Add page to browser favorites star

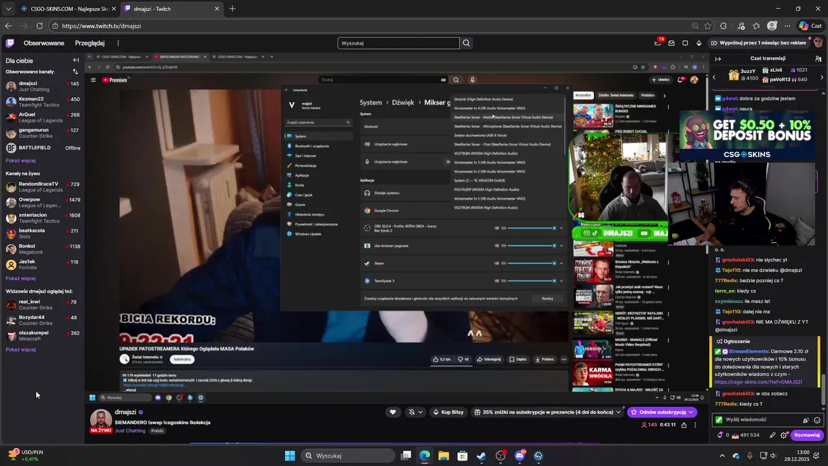tap(708, 26)
